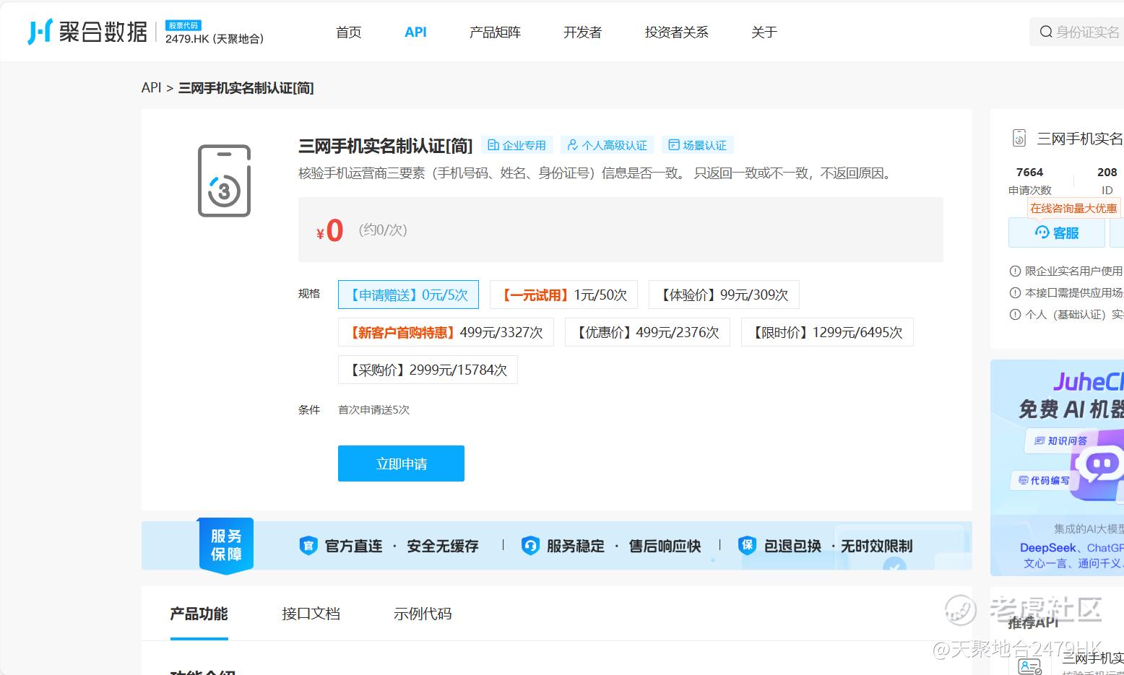Click the 服务稳定 headset shield icon

click(530, 546)
